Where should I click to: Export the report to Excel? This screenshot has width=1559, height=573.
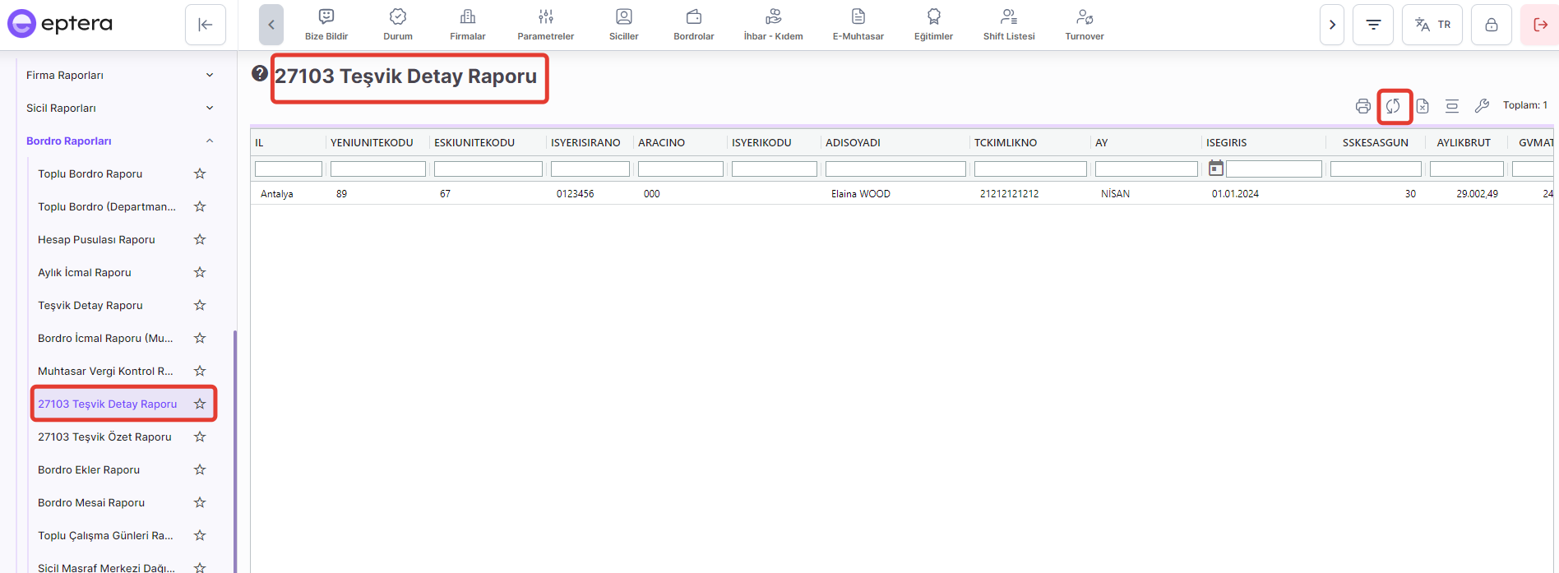(x=1423, y=106)
